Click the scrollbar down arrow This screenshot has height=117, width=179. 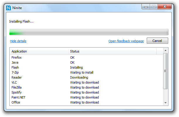pos(166,103)
